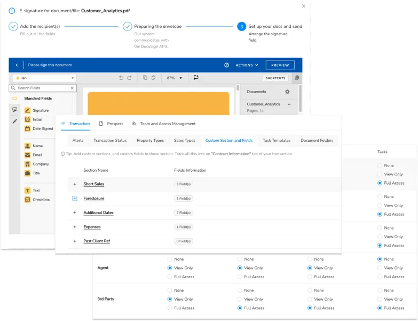
Task: Open the Documents settings gear
Action: [x=287, y=91]
